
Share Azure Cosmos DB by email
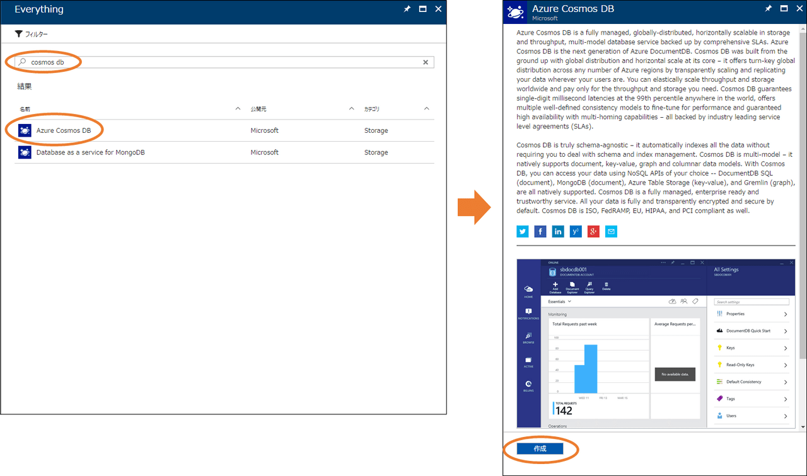(611, 232)
